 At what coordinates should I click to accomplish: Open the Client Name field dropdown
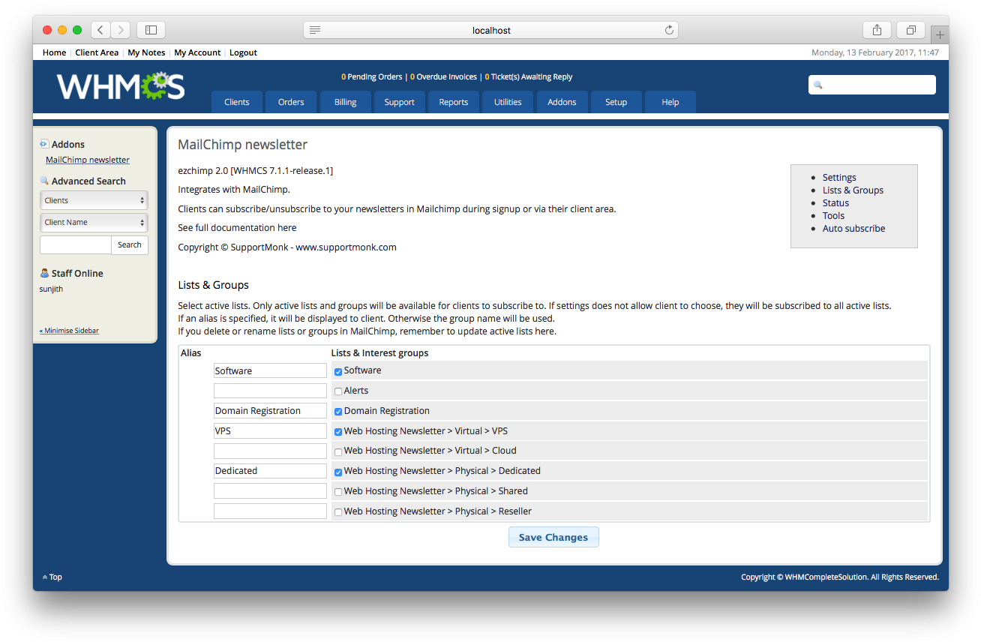(94, 222)
